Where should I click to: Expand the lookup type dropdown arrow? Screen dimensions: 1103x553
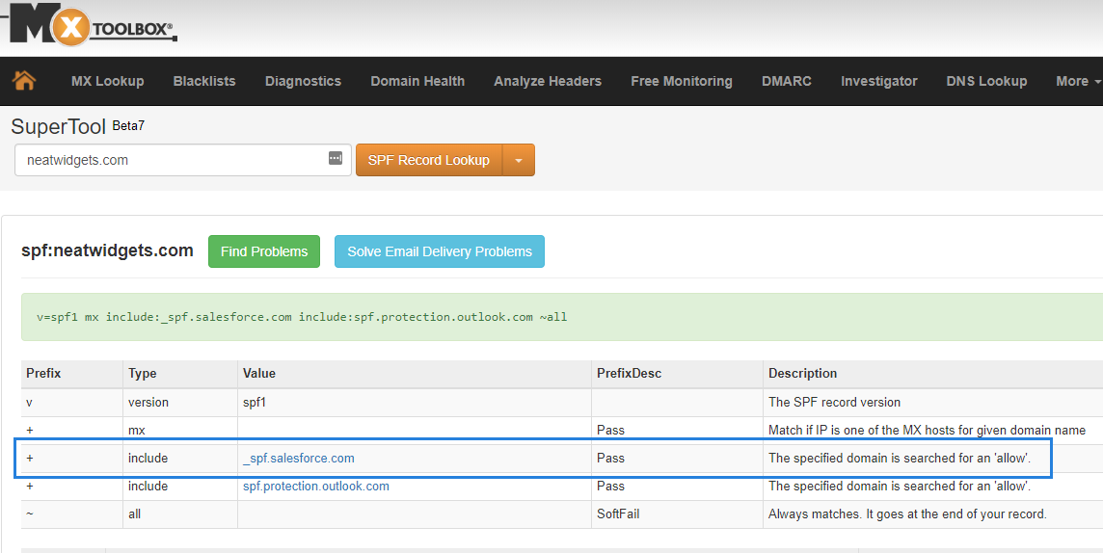click(x=519, y=160)
